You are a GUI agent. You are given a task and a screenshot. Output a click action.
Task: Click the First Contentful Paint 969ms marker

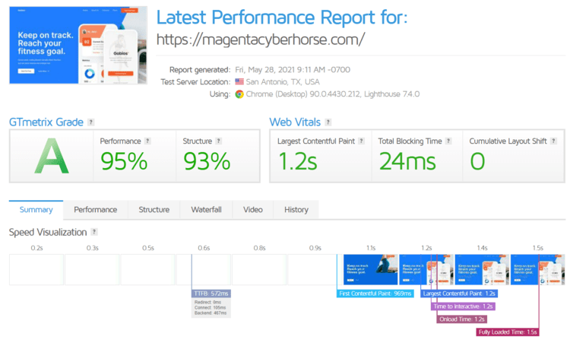coord(375,294)
